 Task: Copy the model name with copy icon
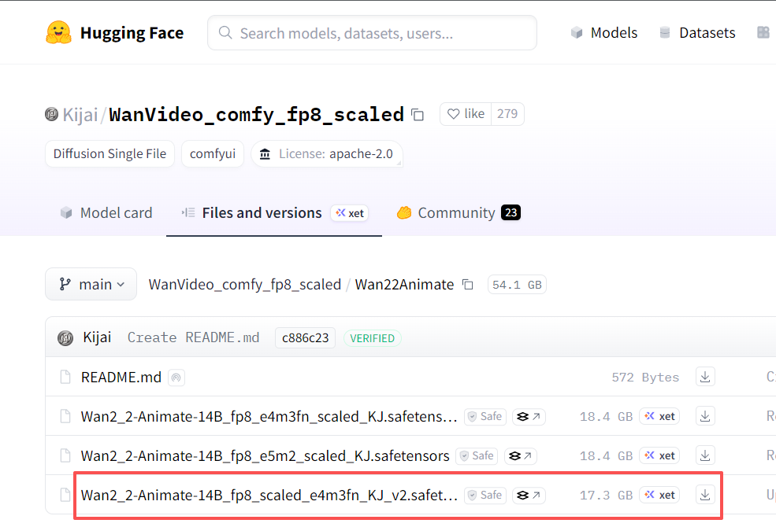[418, 115]
